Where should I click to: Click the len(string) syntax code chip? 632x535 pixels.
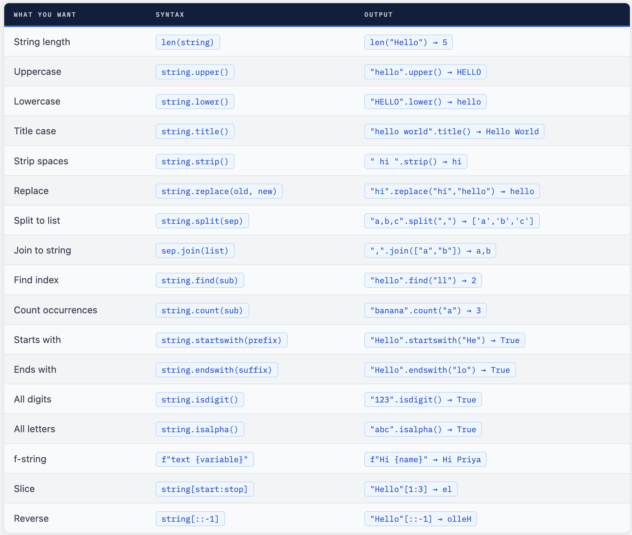(x=188, y=42)
